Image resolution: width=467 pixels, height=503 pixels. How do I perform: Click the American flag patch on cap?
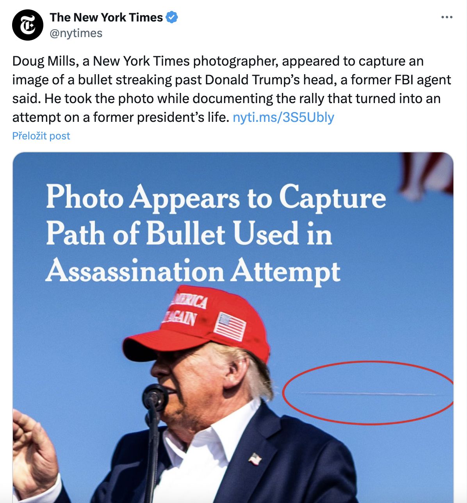230,326
